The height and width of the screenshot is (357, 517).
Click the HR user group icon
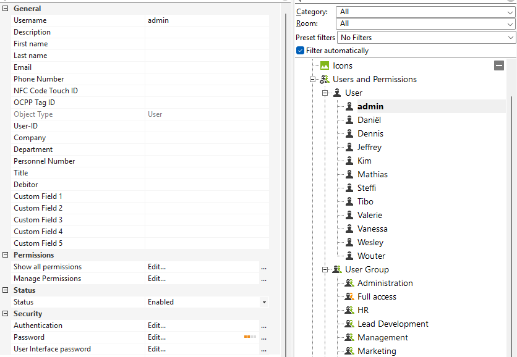click(349, 310)
